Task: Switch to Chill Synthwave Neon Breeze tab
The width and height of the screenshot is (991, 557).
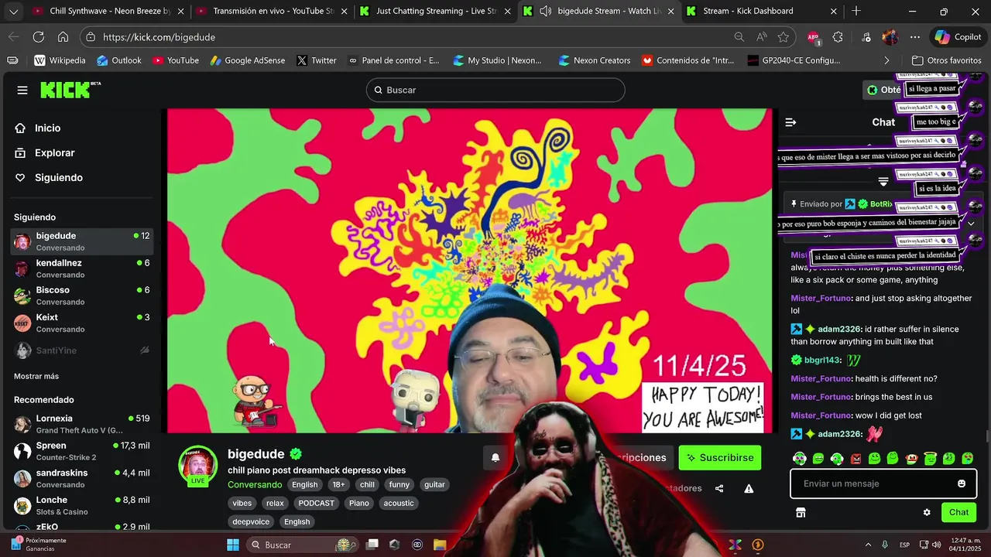Action: [x=108, y=12]
